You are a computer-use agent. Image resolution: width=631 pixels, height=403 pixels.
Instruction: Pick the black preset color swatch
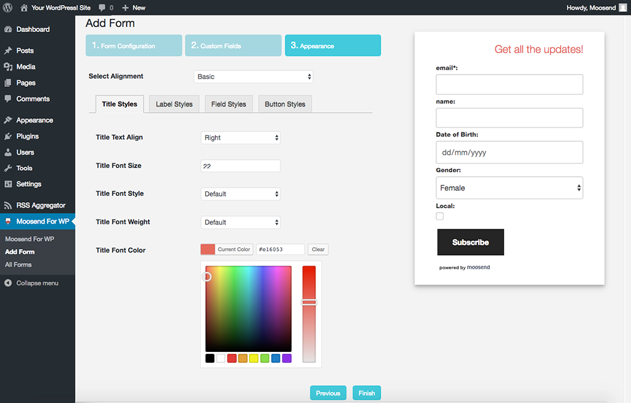click(210, 358)
